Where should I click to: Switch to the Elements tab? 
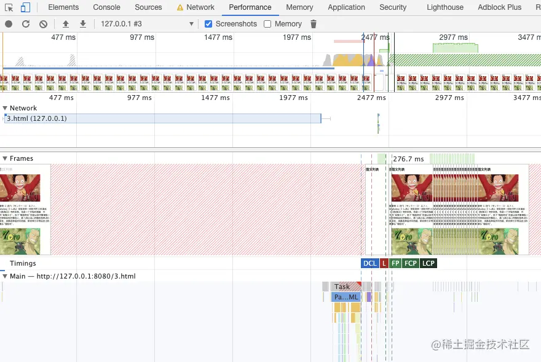(63, 7)
